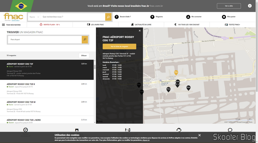Viewport: 258px width, 143px height.
Task: Select Les Jours Fnac menu item
Action: 95,25
